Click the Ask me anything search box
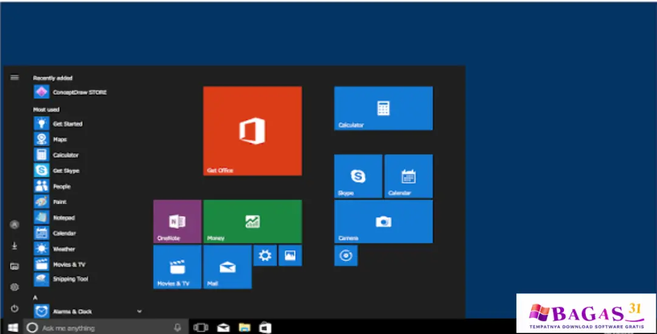657x334 pixels. (x=105, y=328)
